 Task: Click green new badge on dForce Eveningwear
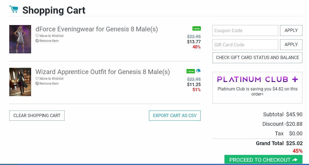pos(196,29)
